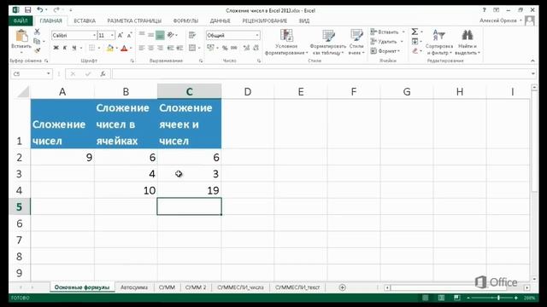Switch to the ДАННЫЕ ribbon tab

221,20
